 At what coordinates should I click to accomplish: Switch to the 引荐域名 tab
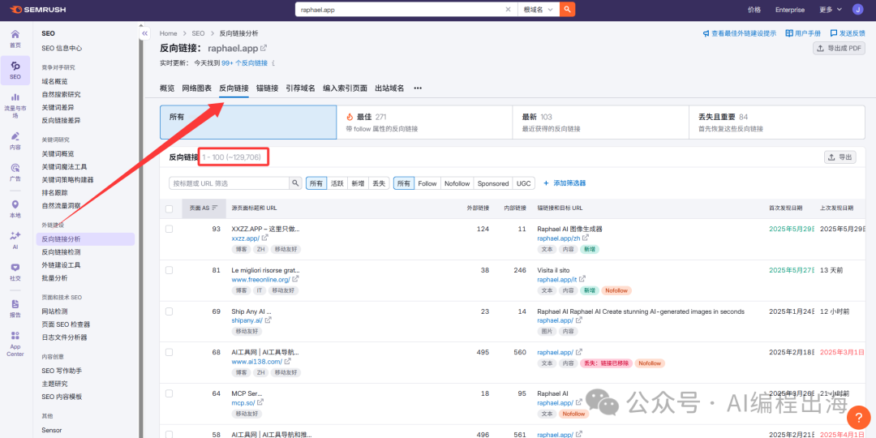click(x=300, y=88)
